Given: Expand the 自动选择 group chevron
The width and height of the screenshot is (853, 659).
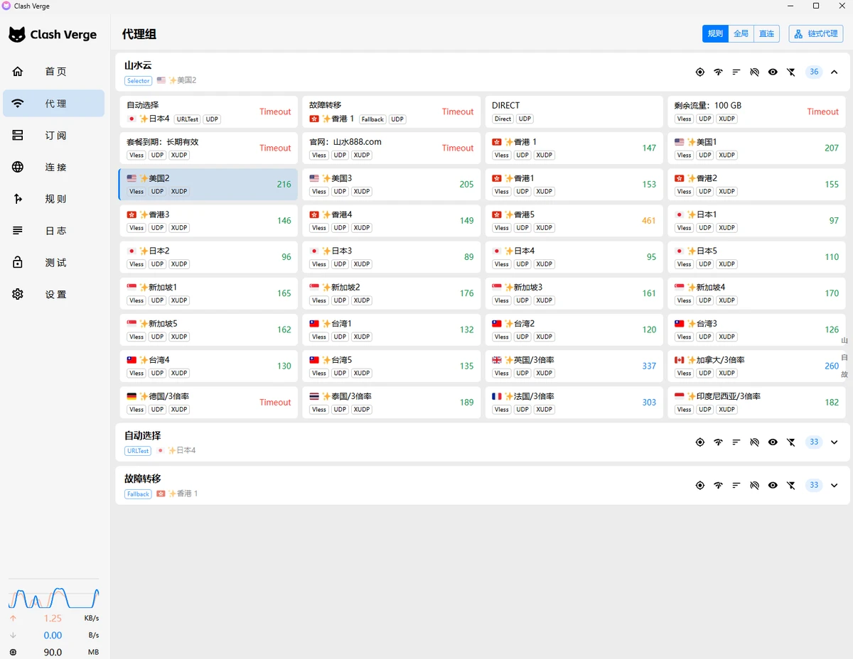Looking at the screenshot, I should tap(835, 442).
